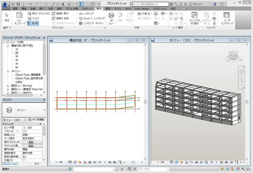
Task: Open プロパティ ヘルプ link
Action: 10,164
